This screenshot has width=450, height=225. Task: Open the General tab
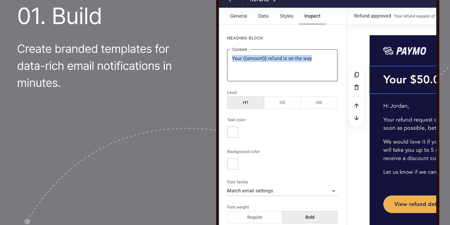[239, 16]
